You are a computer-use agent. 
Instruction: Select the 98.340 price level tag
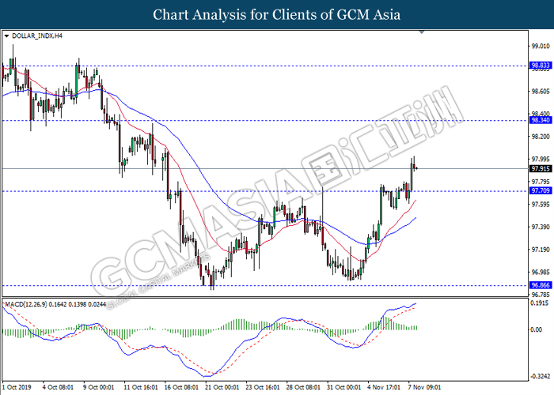(541, 120)
